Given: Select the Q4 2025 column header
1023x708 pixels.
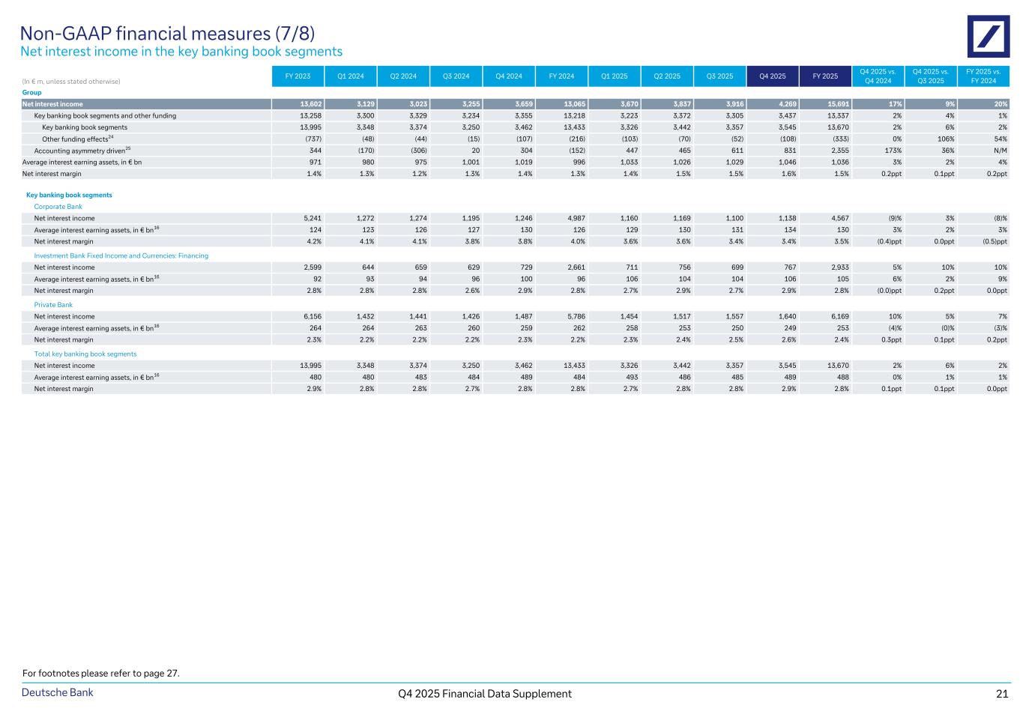Looking at the screenshot, I should 772,76.
